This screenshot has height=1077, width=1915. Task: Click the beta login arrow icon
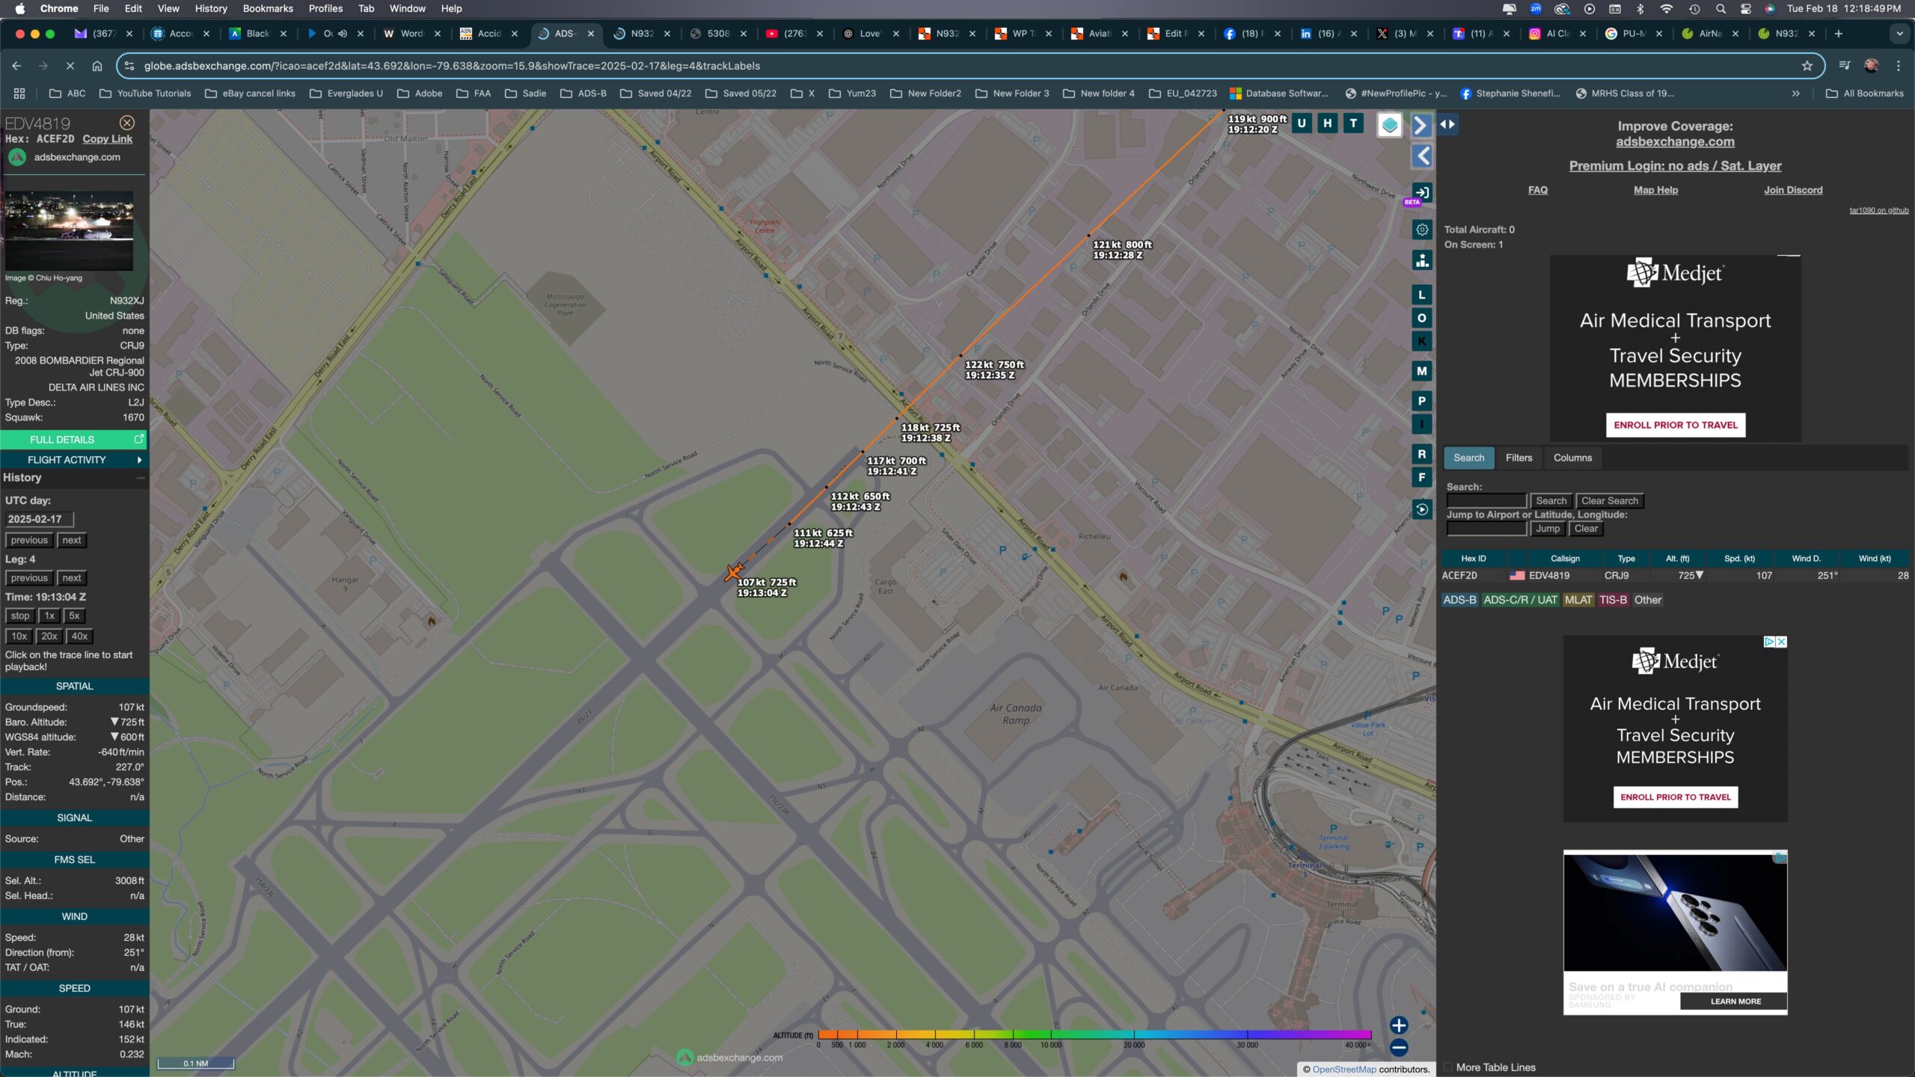click(x=1422, y=192)
